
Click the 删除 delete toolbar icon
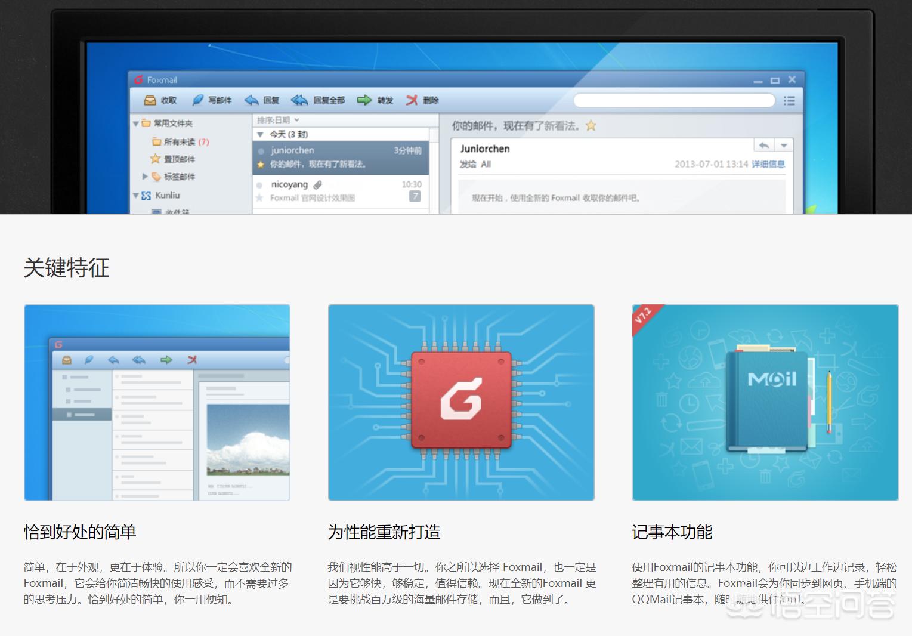coord(412,100)
